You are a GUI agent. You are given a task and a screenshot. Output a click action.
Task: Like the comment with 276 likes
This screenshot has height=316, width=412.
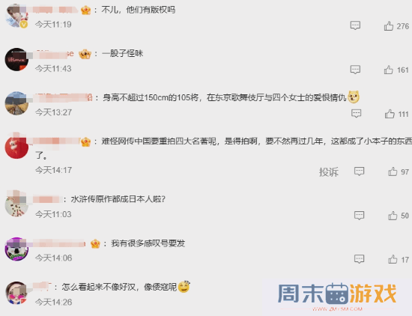coord(389,26)
